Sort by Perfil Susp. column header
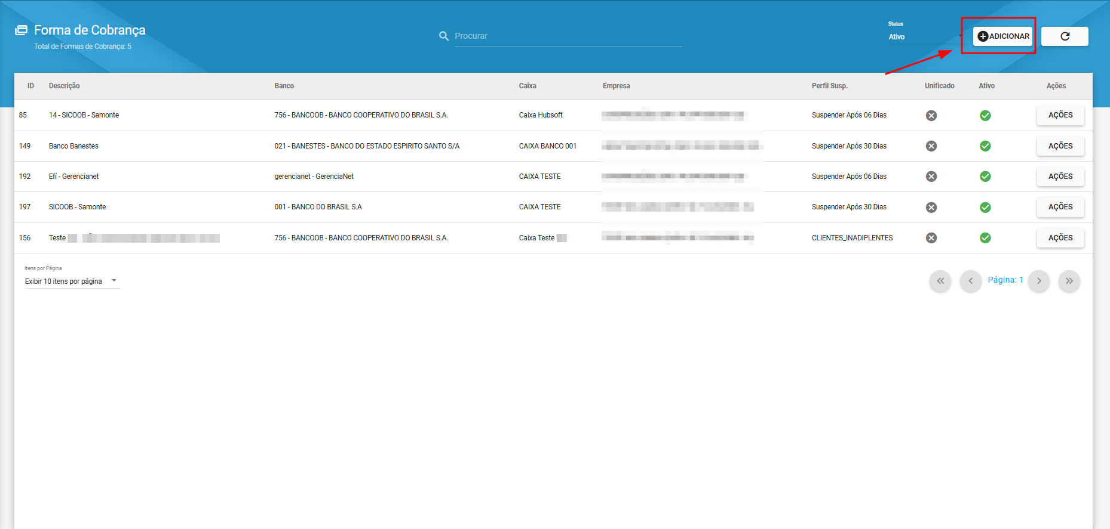Viewport: 1110px width, 529px height. (x=829, y=86)
